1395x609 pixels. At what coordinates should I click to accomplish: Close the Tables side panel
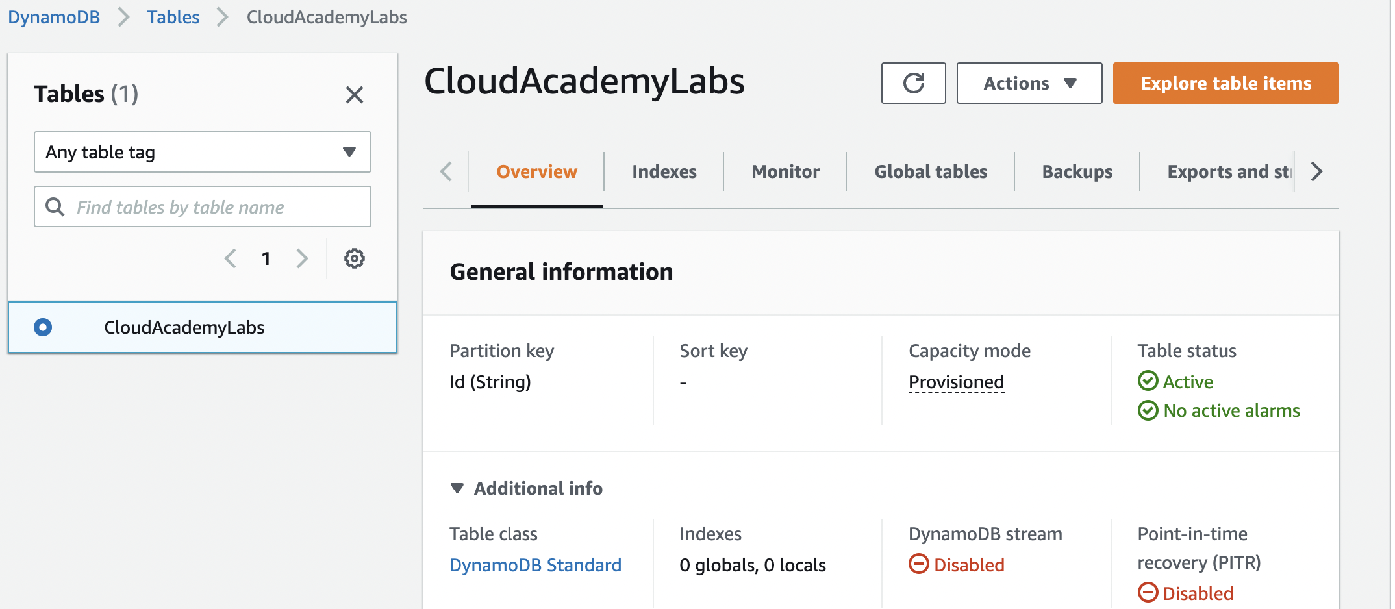tap(355, 95)
